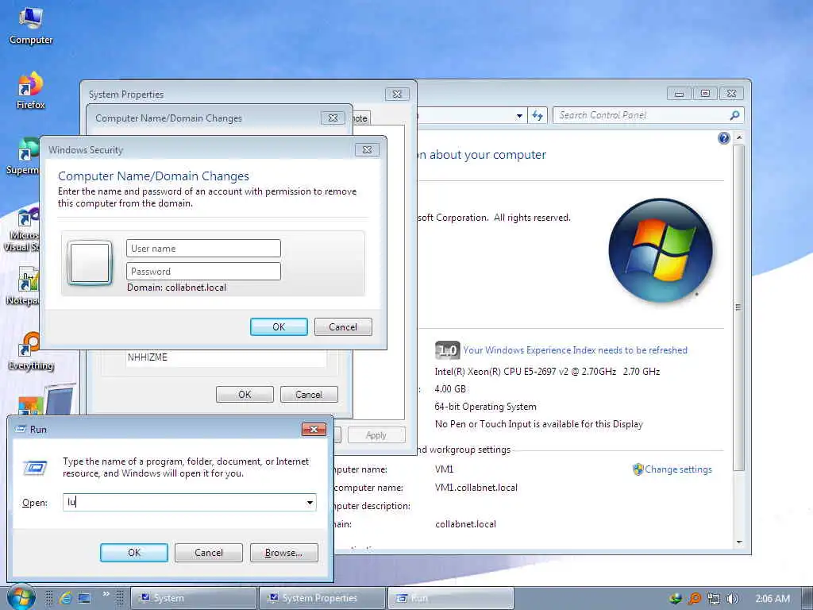Viewport: 813px width, 610px height.
Task: Click the 1.0 Windows Experience Index badge
Action: click(446, 350)
